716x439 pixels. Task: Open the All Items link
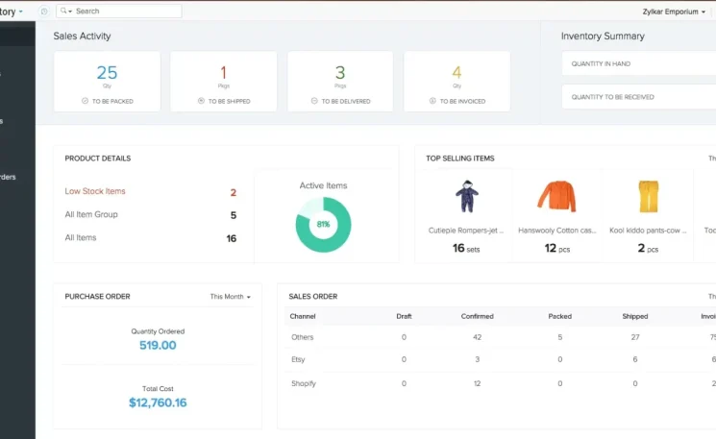pyautogui.click(x=81, y=238)
